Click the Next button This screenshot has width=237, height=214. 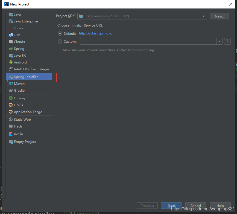click(x=171, y=206)
